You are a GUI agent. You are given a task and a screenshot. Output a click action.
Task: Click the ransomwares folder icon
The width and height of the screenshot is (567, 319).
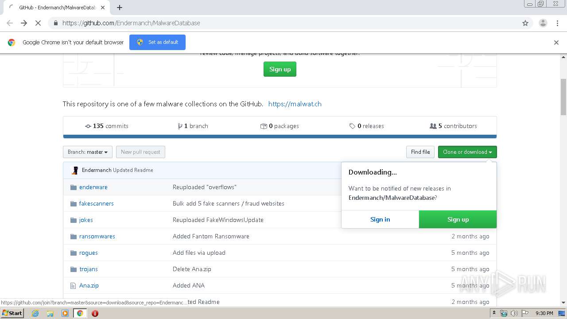tap(74, 237)
